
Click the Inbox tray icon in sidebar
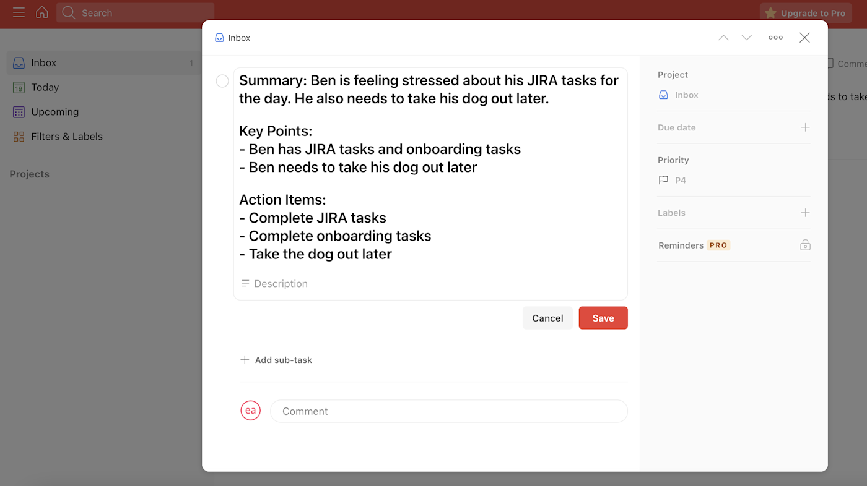tap(19, 62)
